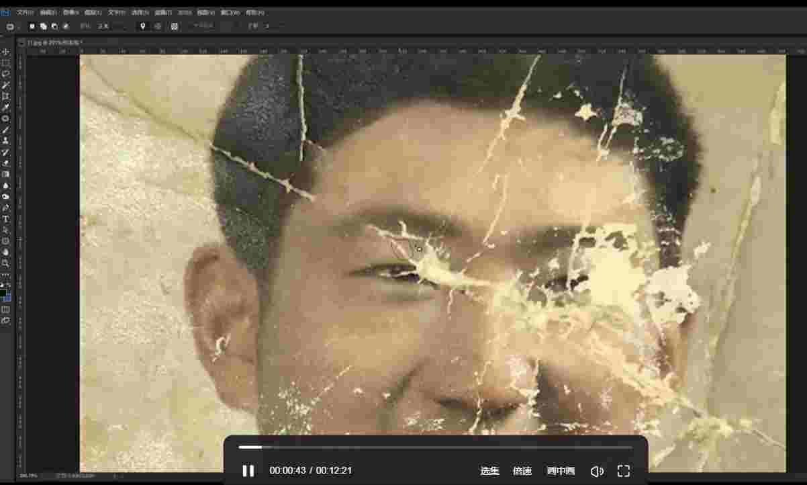
Task: Toggle video sound with speaker icon
Action: [x=596, y=471]
